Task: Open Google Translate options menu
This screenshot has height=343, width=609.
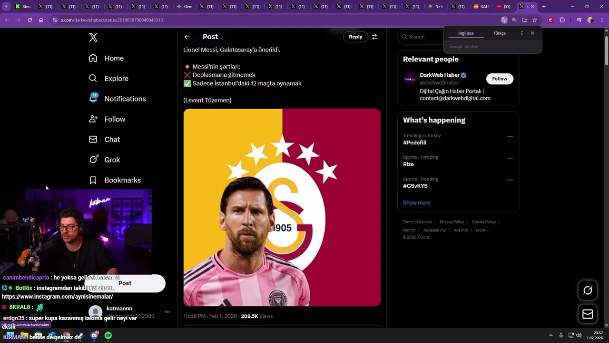Action: (x=522, y=33)
